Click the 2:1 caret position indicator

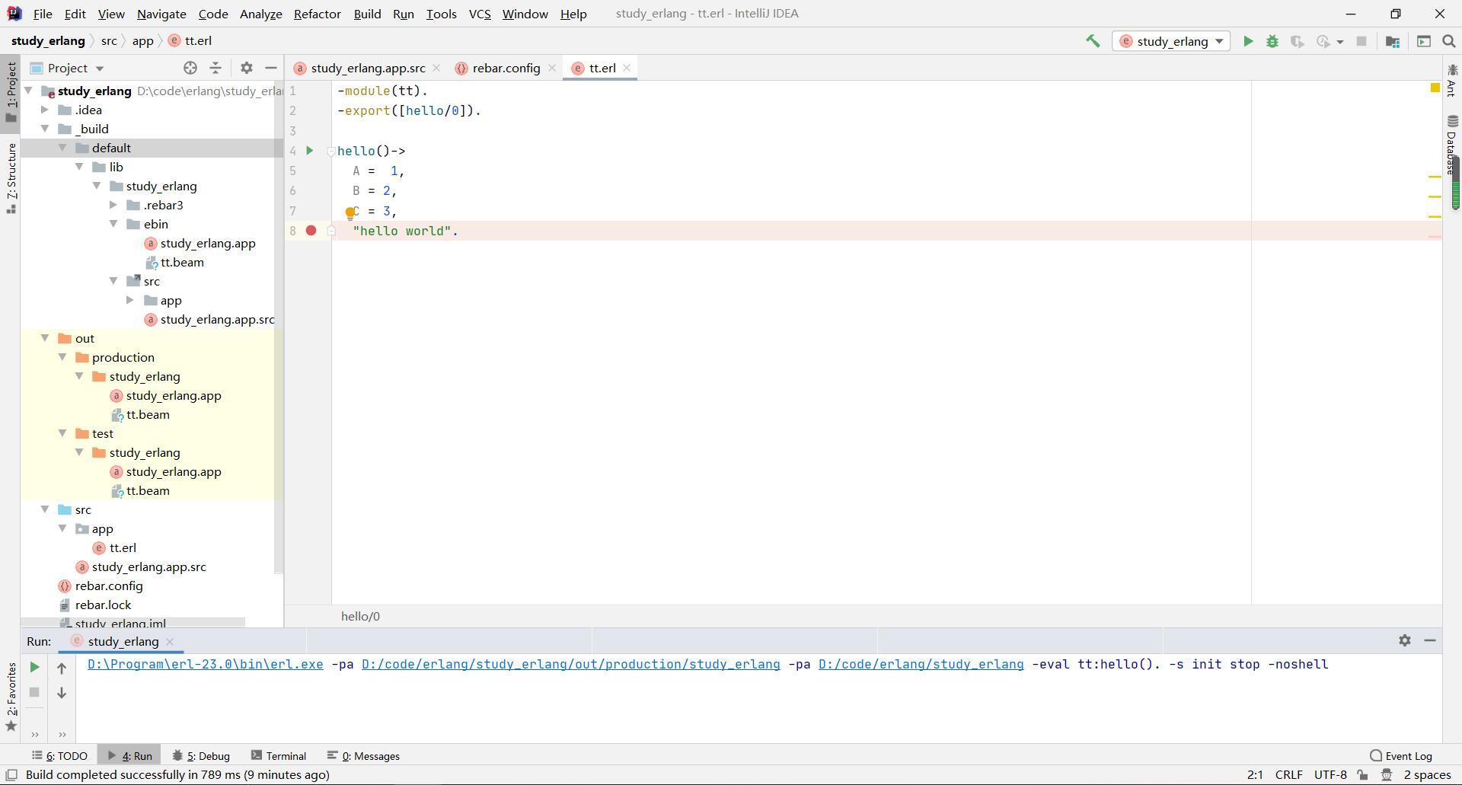point(1255,775)
